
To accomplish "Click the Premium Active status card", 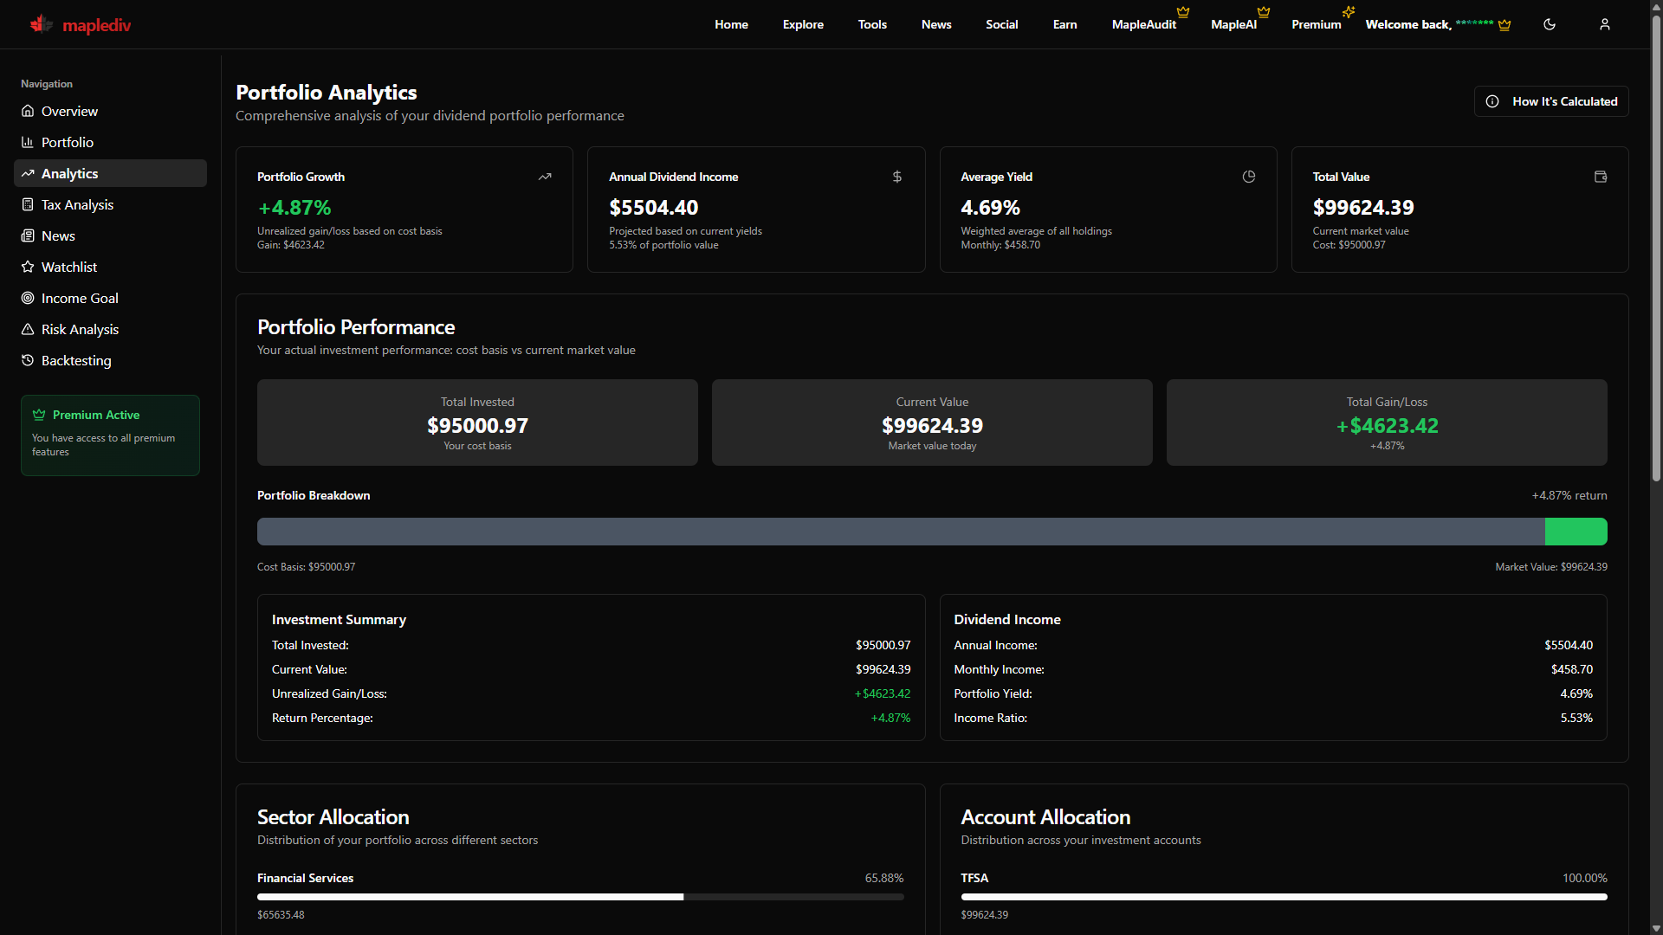I will pos(109,435).
